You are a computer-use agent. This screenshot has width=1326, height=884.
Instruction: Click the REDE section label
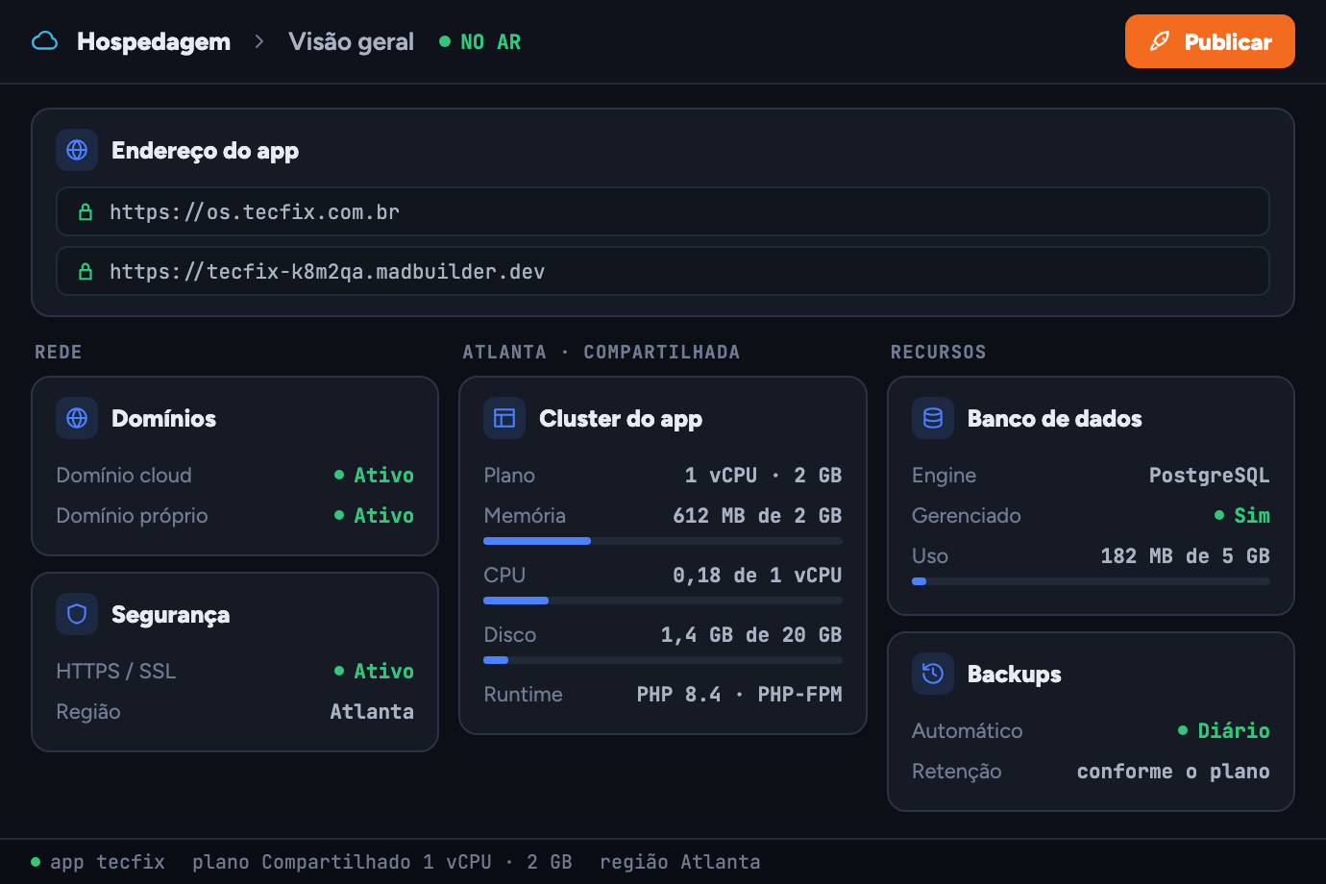click(59, 352)
